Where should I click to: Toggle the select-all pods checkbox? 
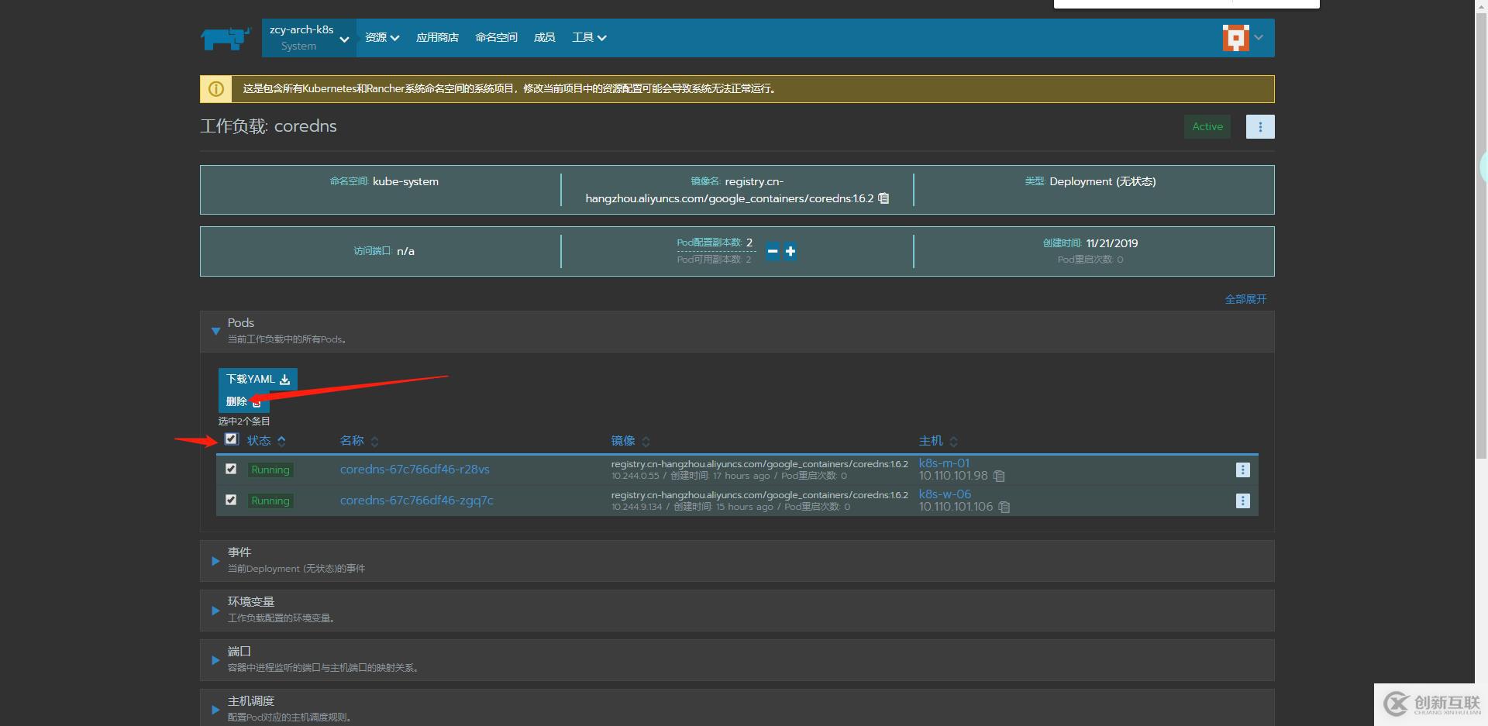(231, 439)
